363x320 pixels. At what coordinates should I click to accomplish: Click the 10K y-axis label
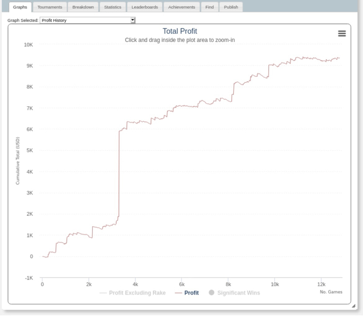click(x=29, y=45)
